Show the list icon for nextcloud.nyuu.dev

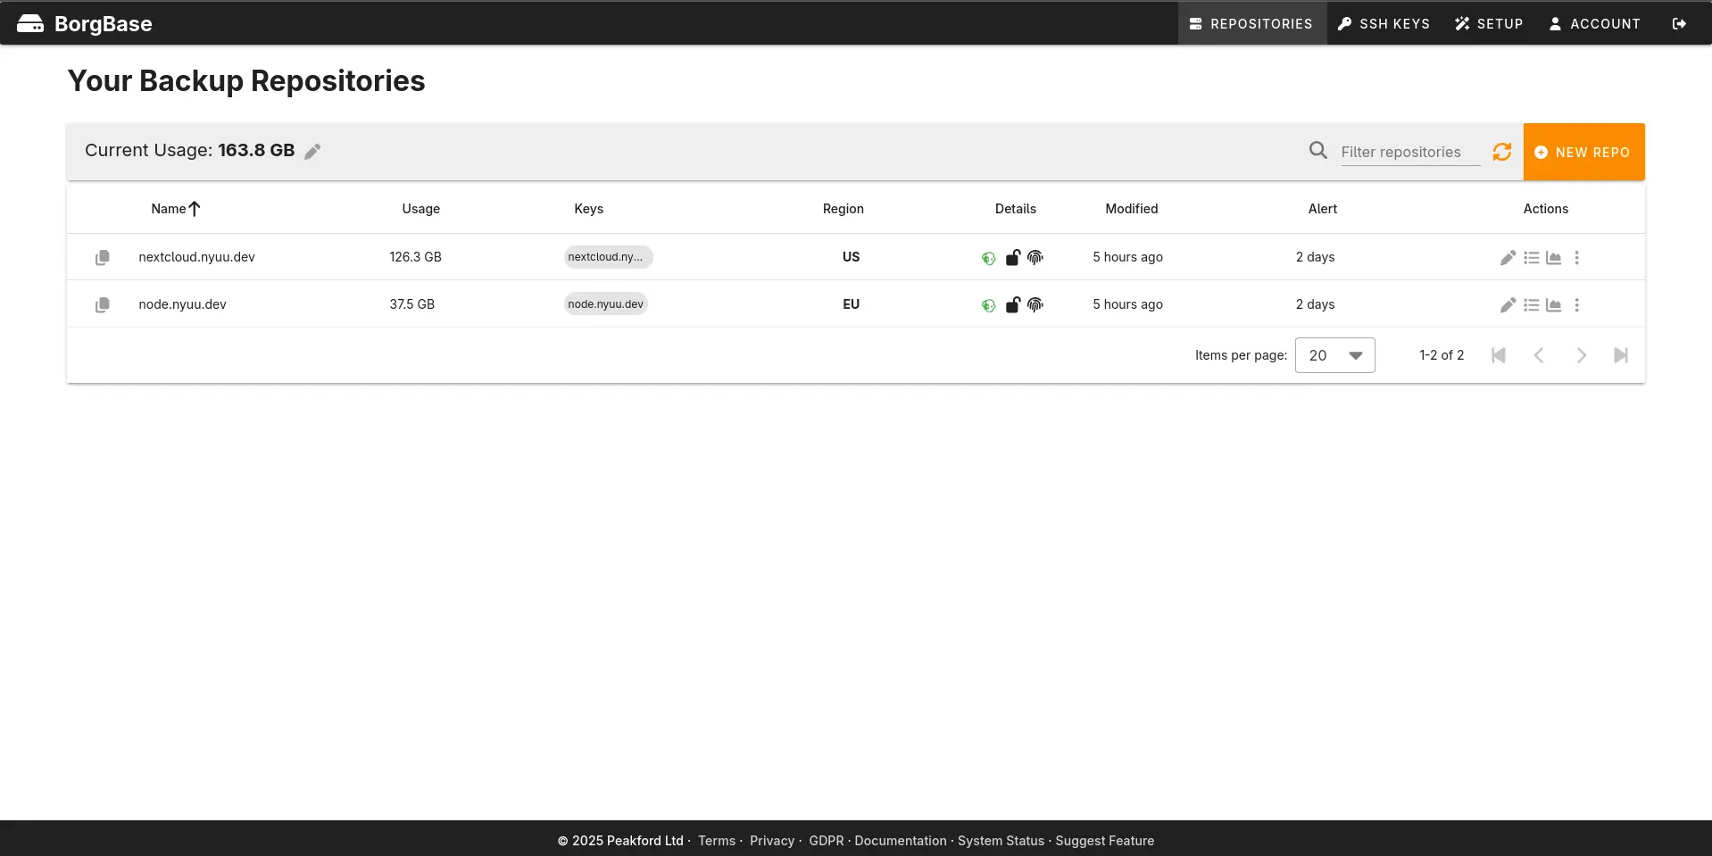pyautogui.click(x=1531, y=258)
